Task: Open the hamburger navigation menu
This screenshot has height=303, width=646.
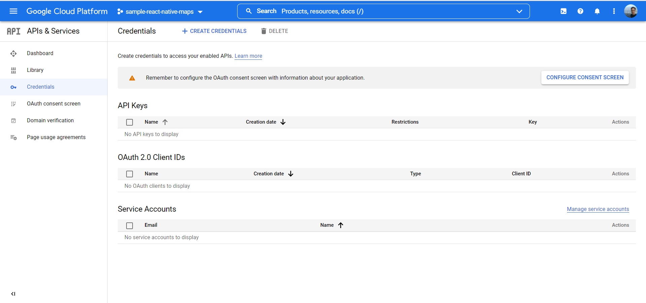Action: tap(13, 11)
